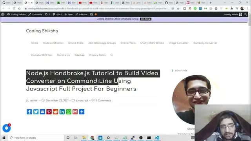Click New in the admin bar
Image resolution: width=251 pixels, height=141 pixels.
click(x=69, y=14)
